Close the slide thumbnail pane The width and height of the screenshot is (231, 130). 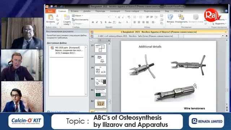coord(109,40)
